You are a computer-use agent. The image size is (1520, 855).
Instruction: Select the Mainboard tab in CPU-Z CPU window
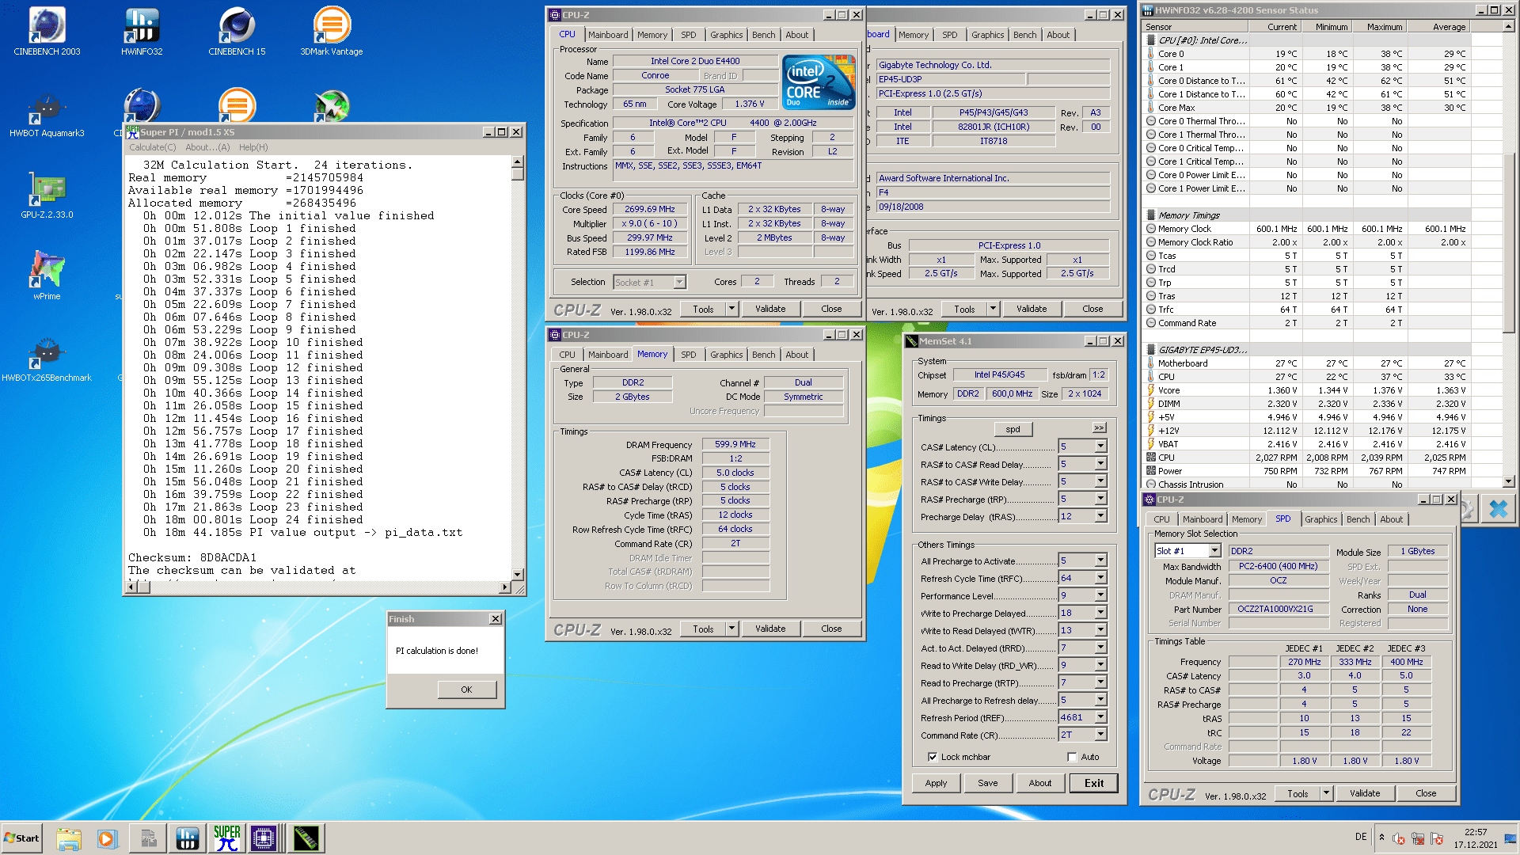click(x=608, y=35)
